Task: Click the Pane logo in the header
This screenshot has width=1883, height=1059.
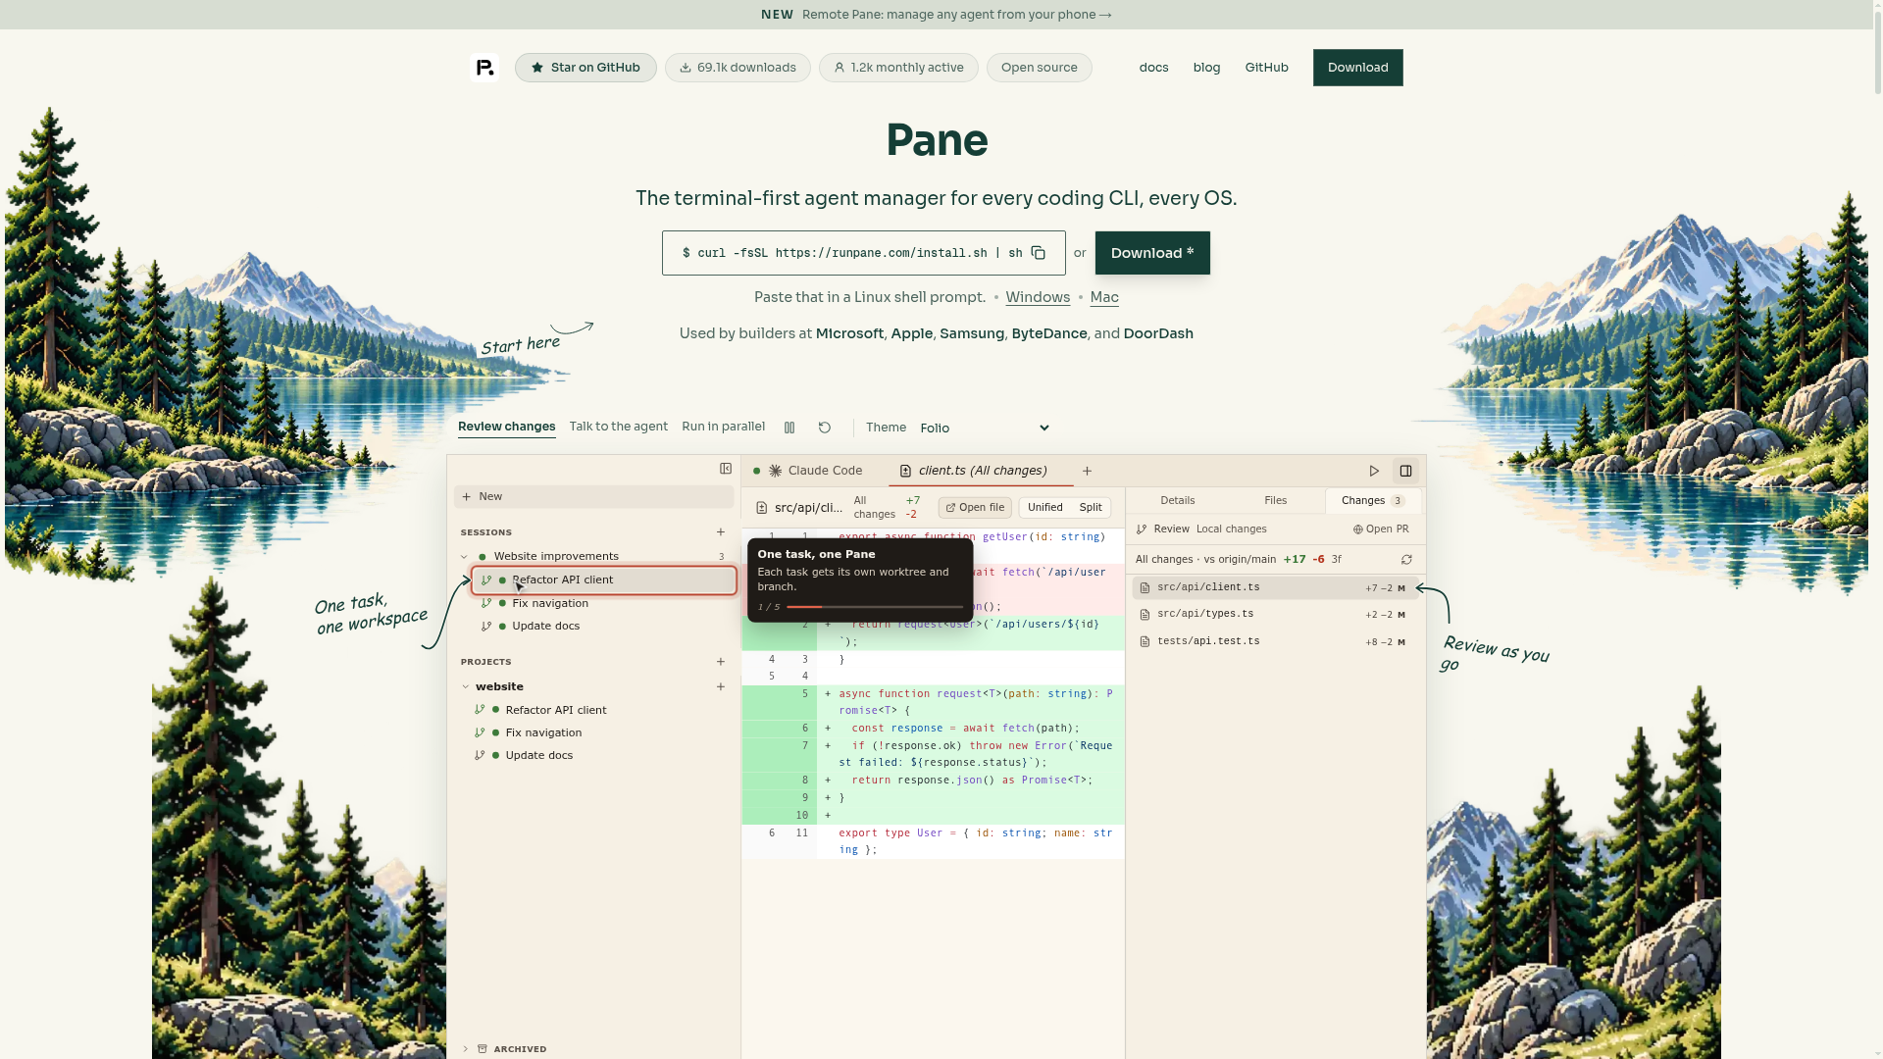Action: (484, 68)
